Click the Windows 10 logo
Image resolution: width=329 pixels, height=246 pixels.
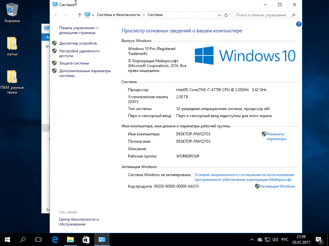[x=245, y=56]
